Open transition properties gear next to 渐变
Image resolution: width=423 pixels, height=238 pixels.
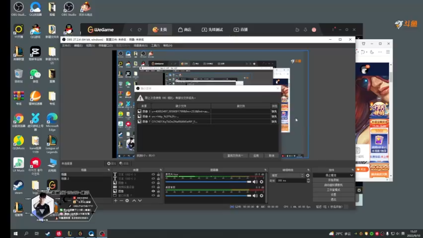pos(308,176)
